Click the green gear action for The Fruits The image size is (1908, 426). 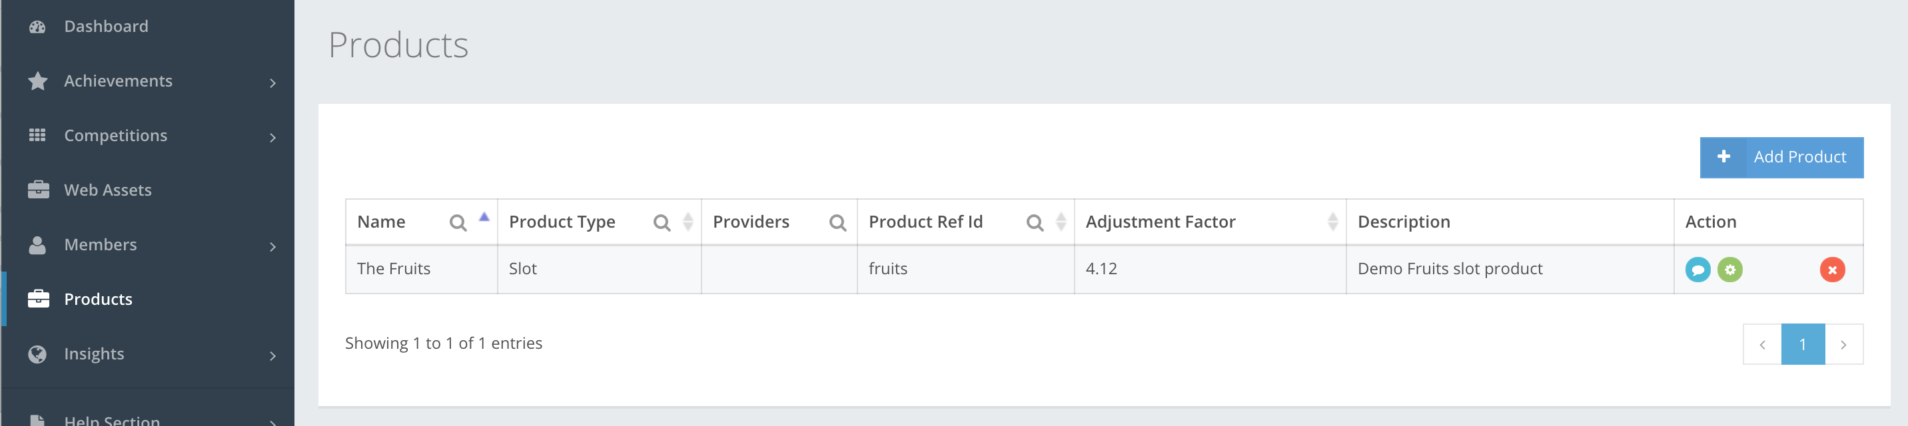1731,269
